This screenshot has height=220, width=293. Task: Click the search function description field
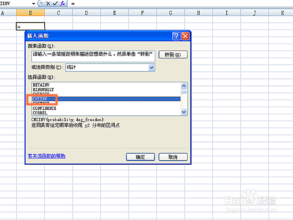[93, 56]
